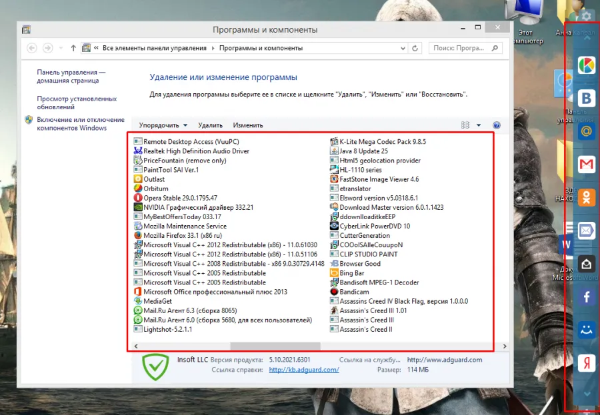Screen dimensions: 600x415
Task: Click the Изменить toolbar button
Action: click(x=248, y=125)
